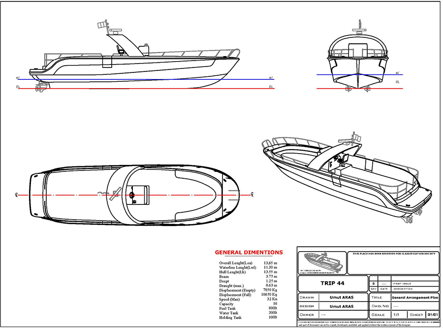The width and height of the screenshot is (443, 329).
Task: Select the 'DATE' column header
Action: click(x=384, y=289)
